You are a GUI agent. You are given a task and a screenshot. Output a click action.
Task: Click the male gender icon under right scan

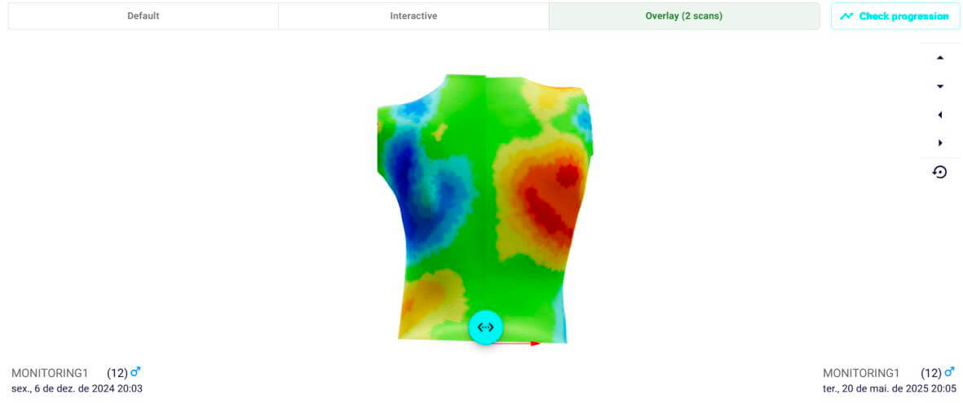click(949, 373)
